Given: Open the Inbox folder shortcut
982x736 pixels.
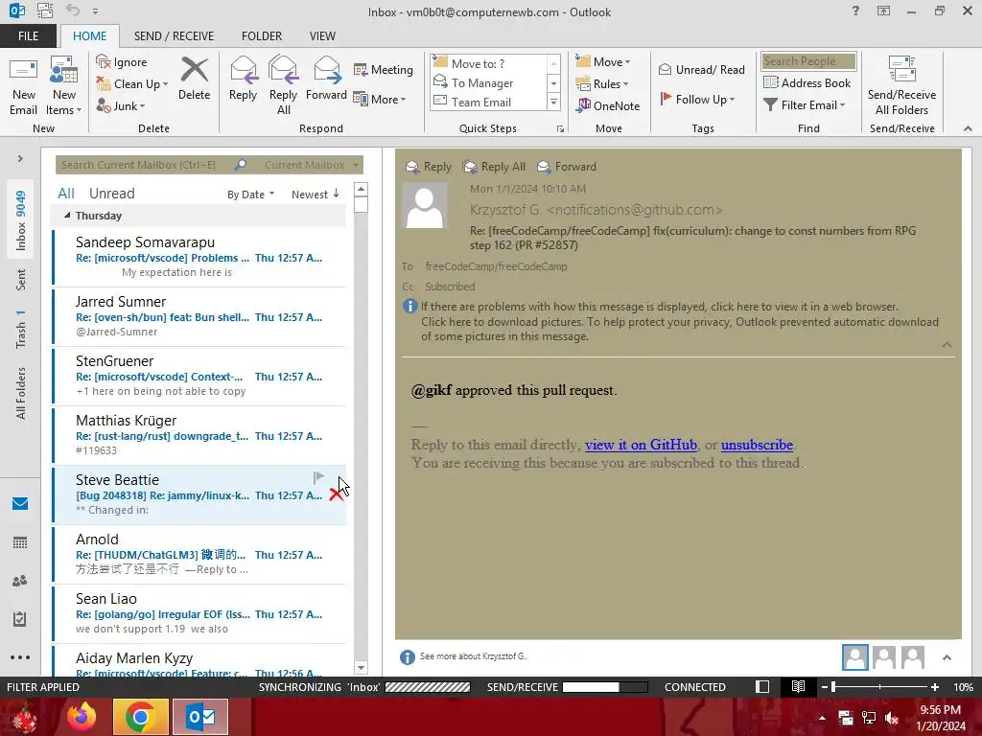Looking at the screenshot, I should [21, 220].
